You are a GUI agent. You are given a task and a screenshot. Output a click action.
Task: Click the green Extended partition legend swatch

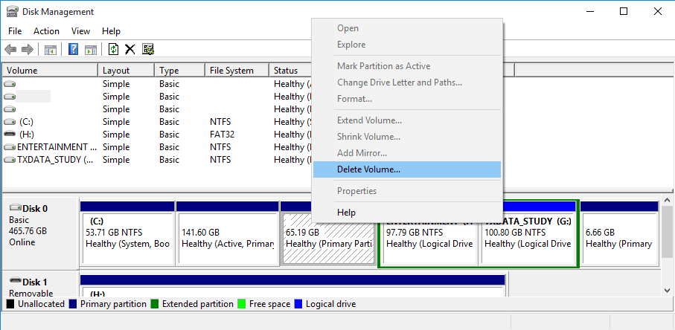pos(155,304)
